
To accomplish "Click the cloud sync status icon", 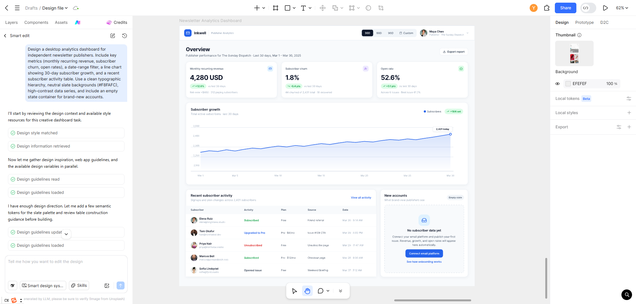I will (76, 8).
